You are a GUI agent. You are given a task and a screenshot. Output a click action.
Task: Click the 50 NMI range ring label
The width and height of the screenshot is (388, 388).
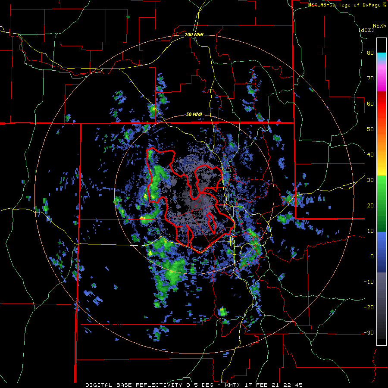(194, 114)
